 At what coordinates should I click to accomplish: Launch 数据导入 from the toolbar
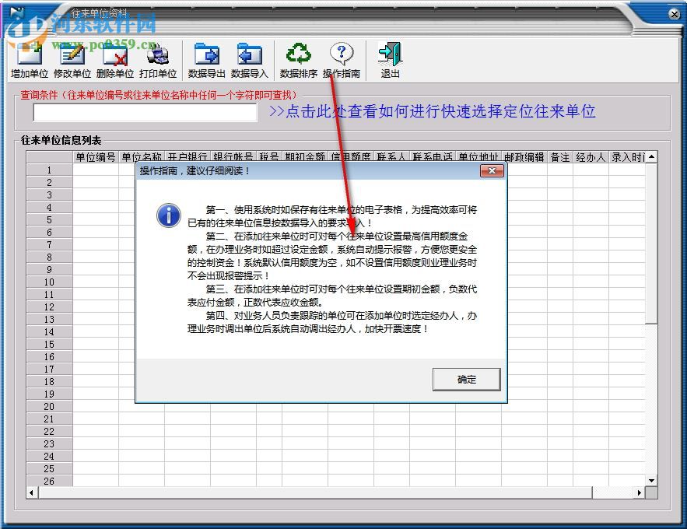coord(251,58)
